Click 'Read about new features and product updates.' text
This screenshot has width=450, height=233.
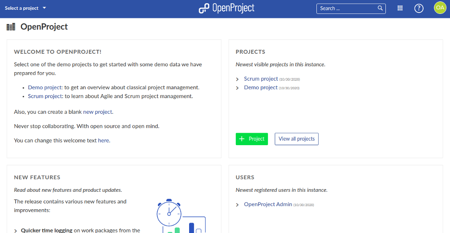[x=68, y=190]
